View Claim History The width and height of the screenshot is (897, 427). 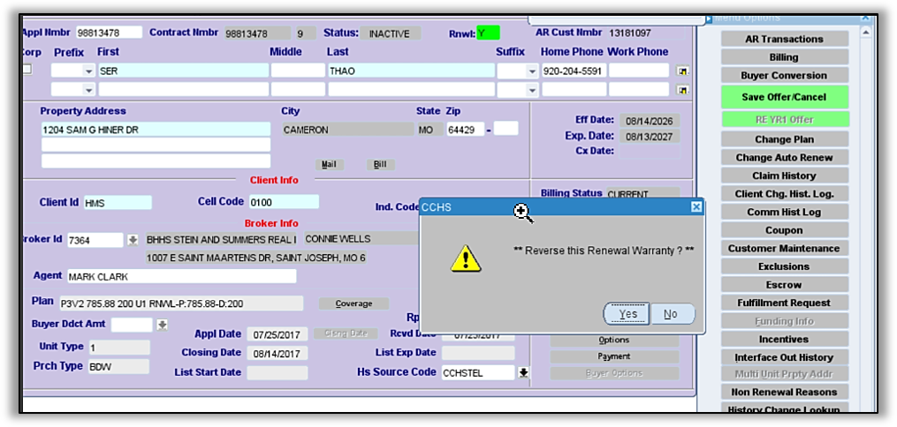(x=784, y=176)
